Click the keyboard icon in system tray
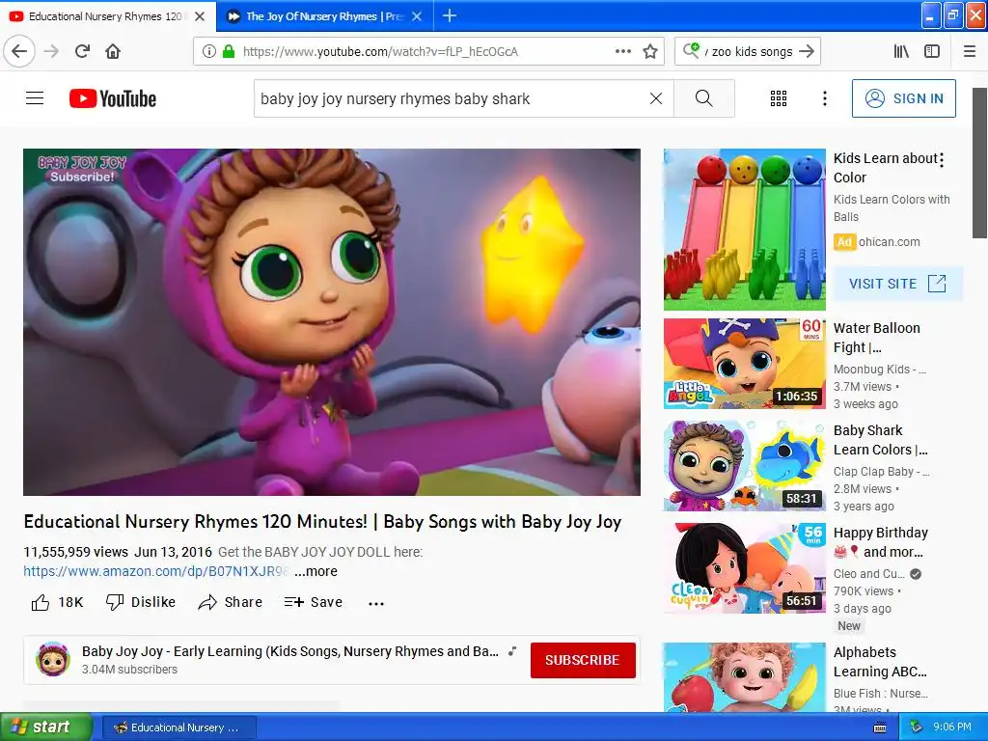988x741 pixels. pos(880,727)
